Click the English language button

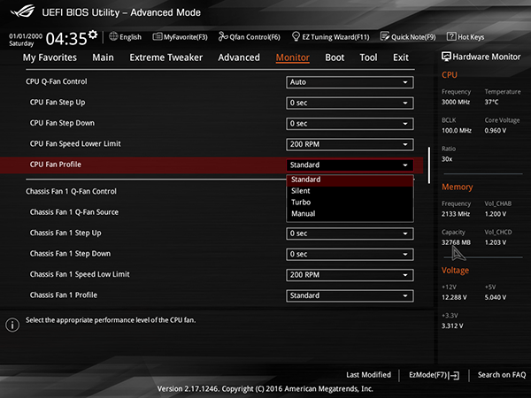coord(126,36)
